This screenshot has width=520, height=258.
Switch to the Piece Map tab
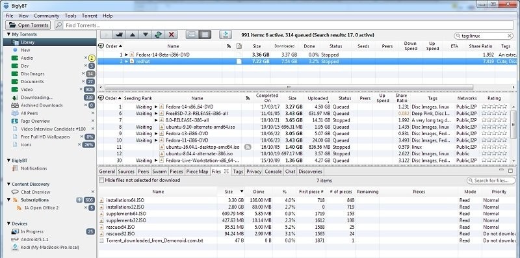click(x=197, y=172)
